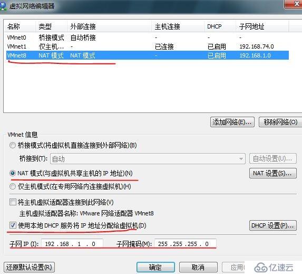Select NAT mode radio button
The height and width of the screenshot is (274, 302).
click(13, 173)
